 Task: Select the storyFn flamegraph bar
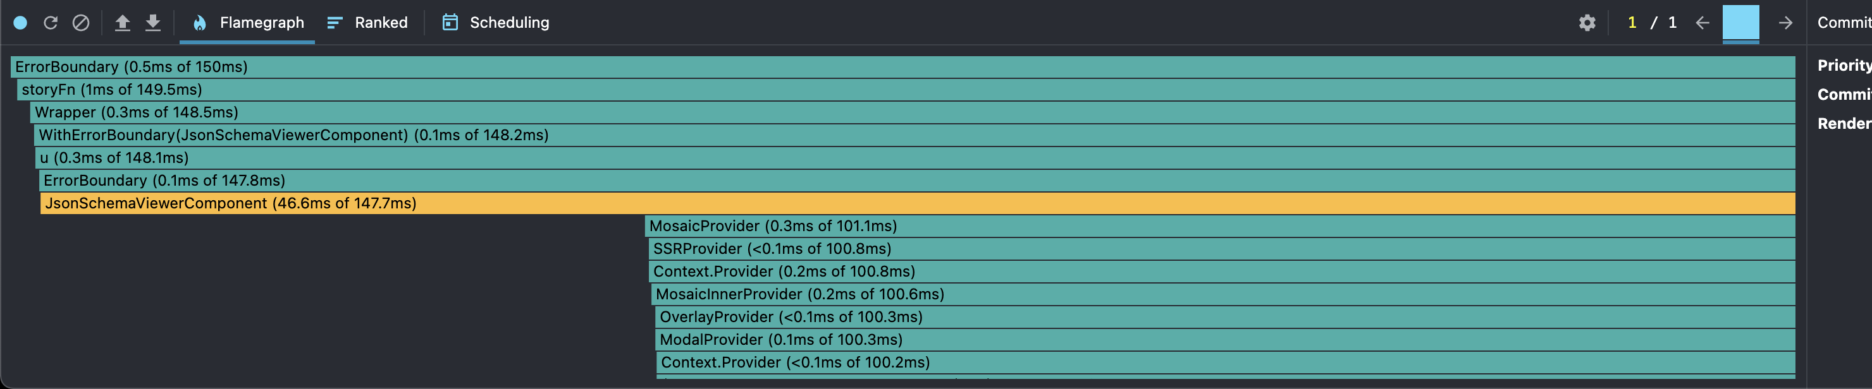point(906,89)
